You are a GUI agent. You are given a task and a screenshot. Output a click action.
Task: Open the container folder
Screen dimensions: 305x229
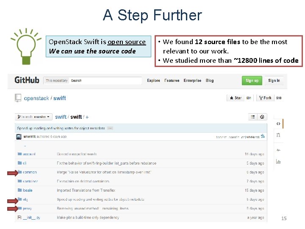(x=30, y=182)
